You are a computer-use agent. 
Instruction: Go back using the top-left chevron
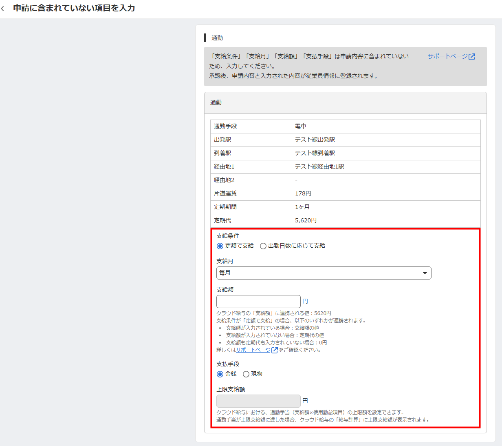[x=3, y=9]
